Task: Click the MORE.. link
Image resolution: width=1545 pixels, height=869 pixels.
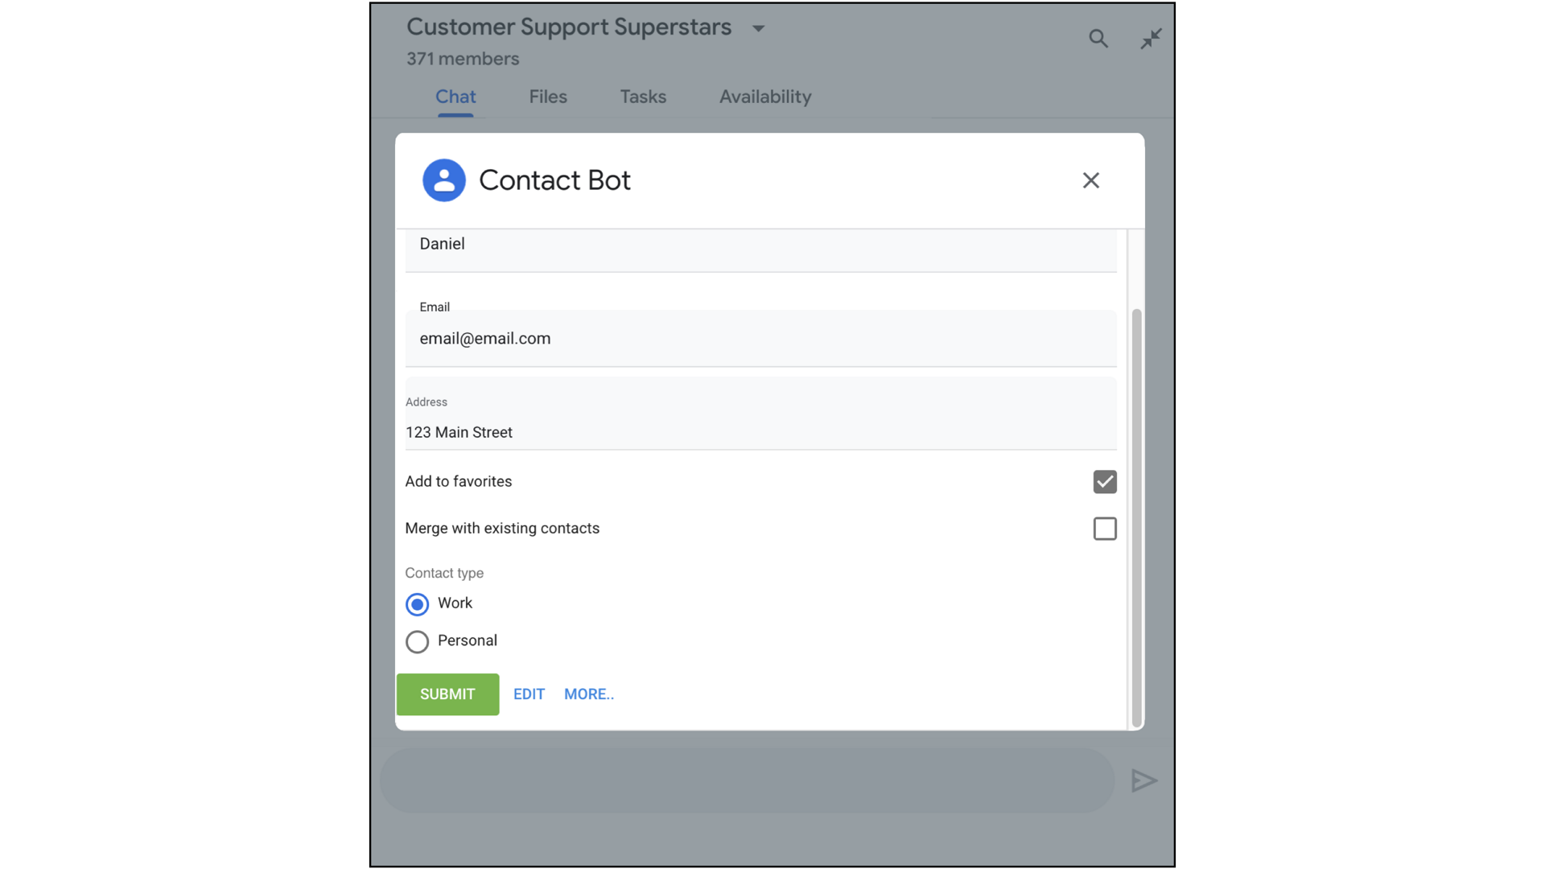Action: [x=589, y=694]
